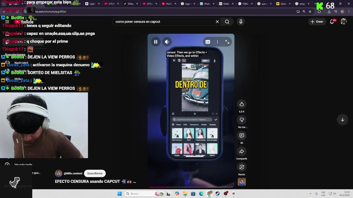Open the YouTube account avatar menu

(x=344, y=22)
